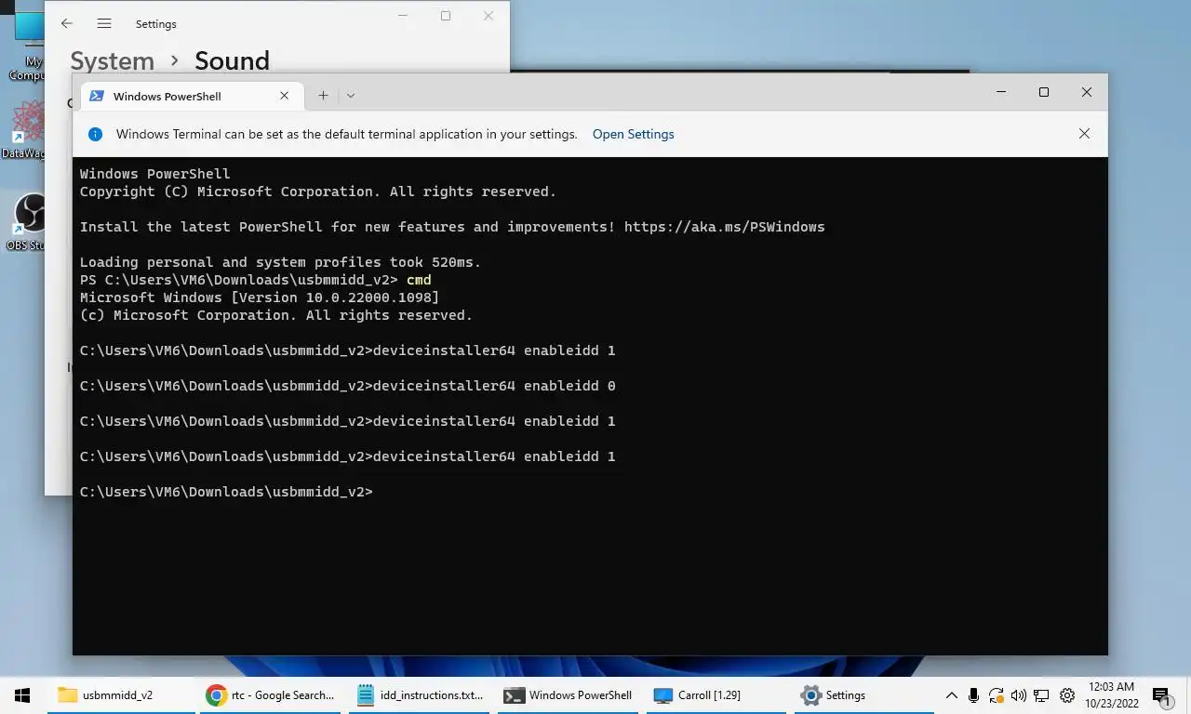Dismiss the default terminal notification bar
The image size is (1191, 714).
1084,134
